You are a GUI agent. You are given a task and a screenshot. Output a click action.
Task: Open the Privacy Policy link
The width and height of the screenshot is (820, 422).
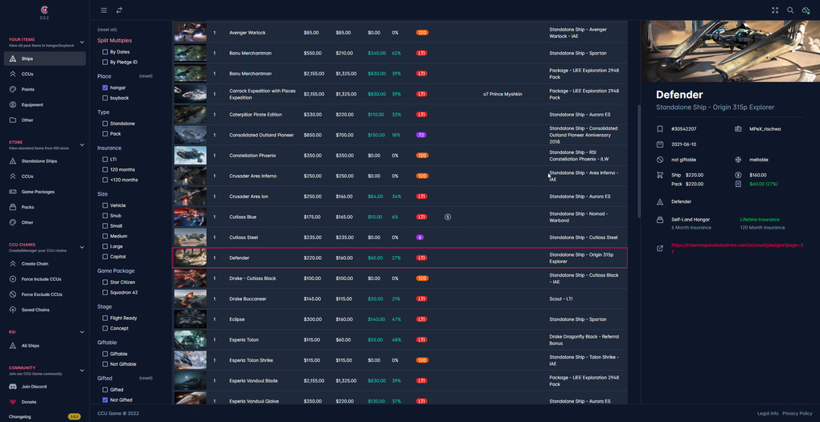[x=797, y=413]
